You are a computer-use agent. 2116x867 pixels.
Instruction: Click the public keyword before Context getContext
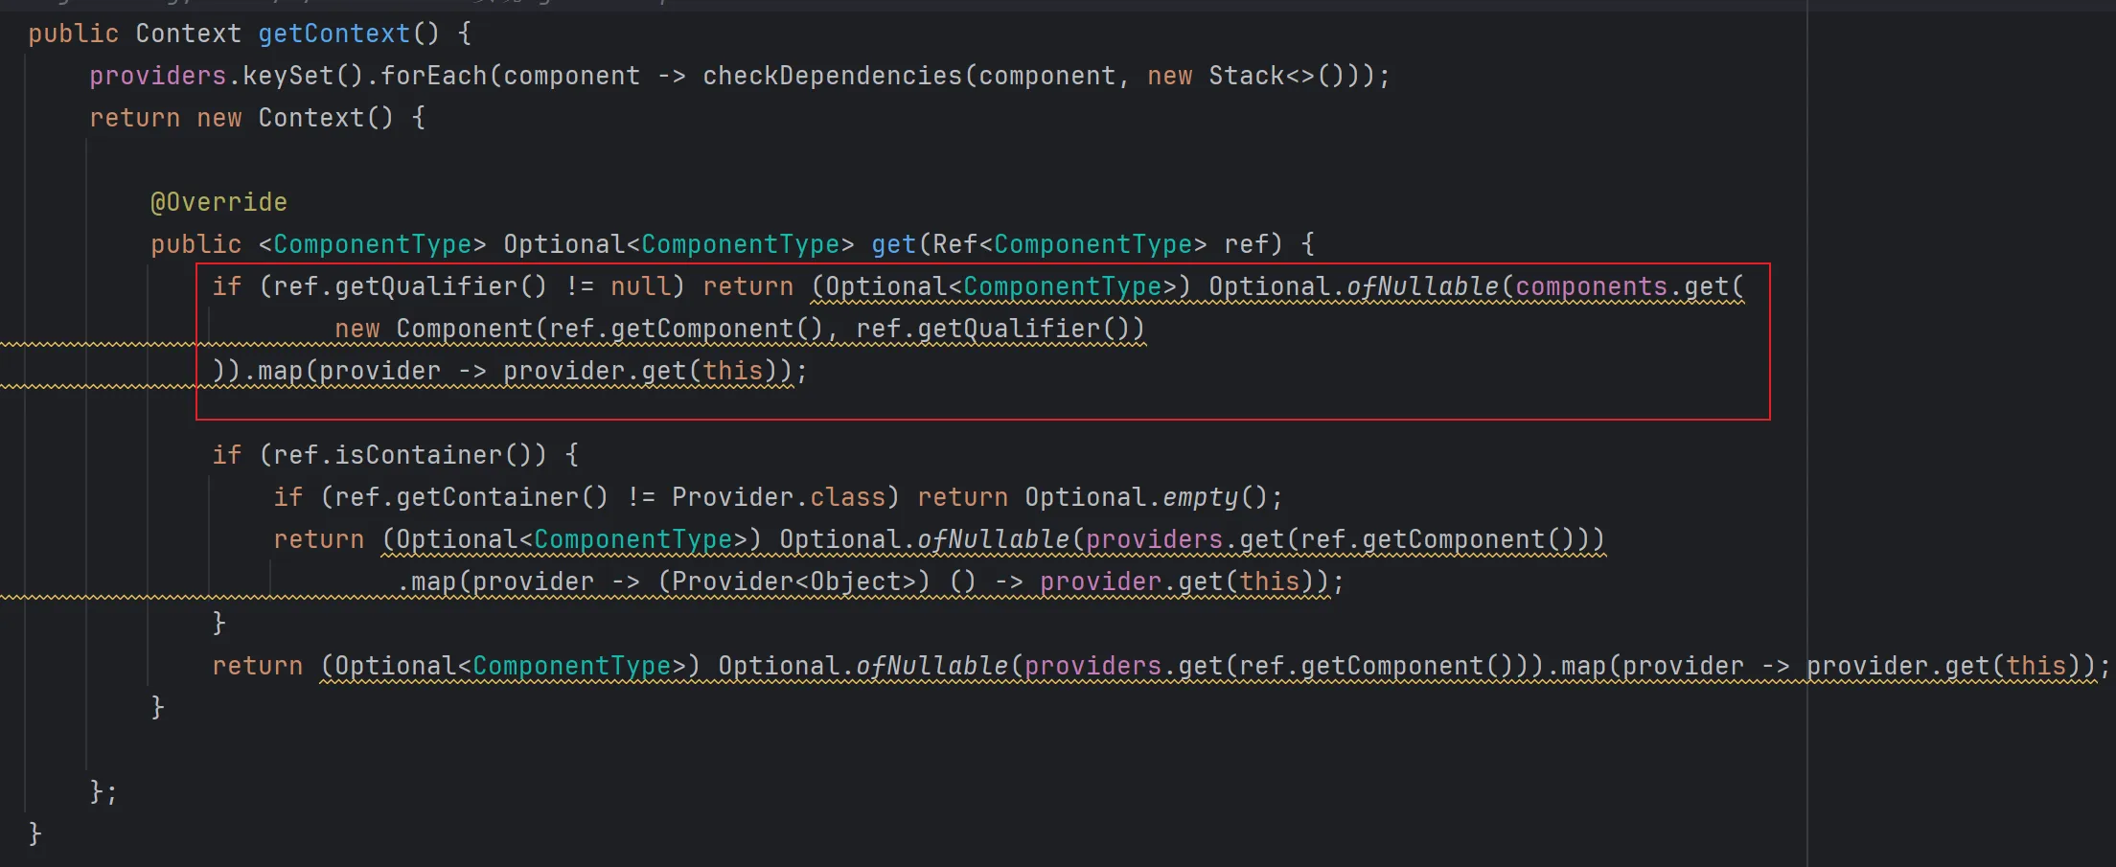pyautogui.click(x=73, y=34)
